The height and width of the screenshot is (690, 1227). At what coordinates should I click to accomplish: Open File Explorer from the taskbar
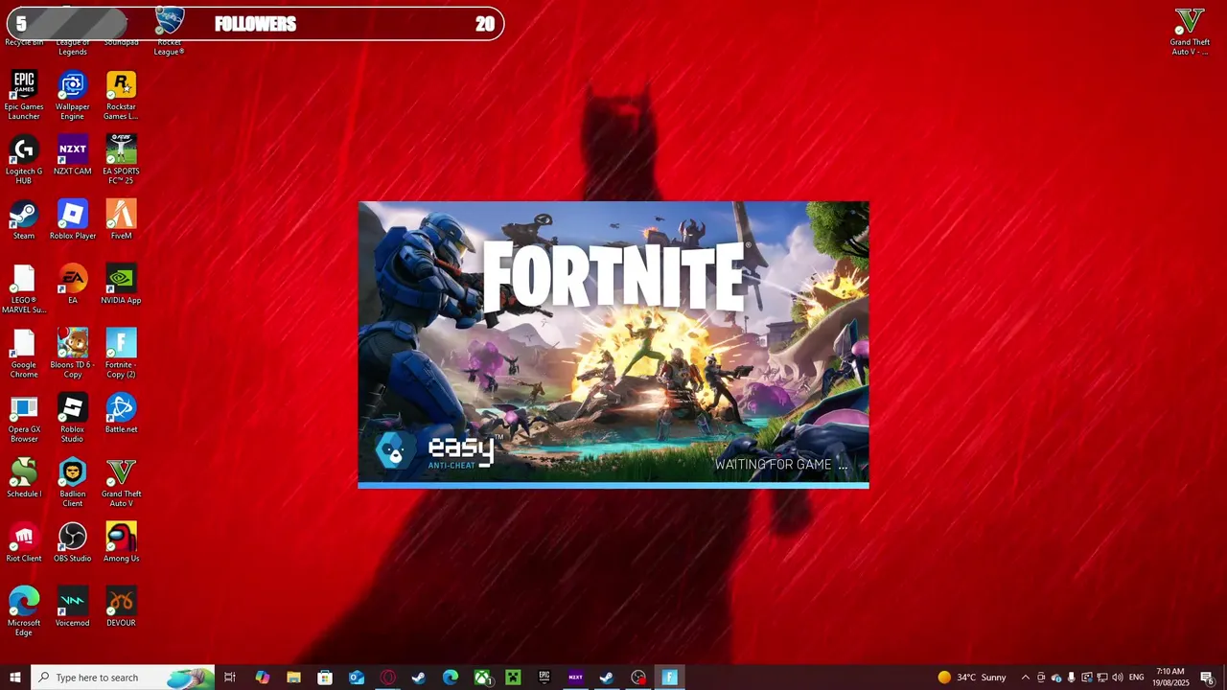click(x=293, y=678)
